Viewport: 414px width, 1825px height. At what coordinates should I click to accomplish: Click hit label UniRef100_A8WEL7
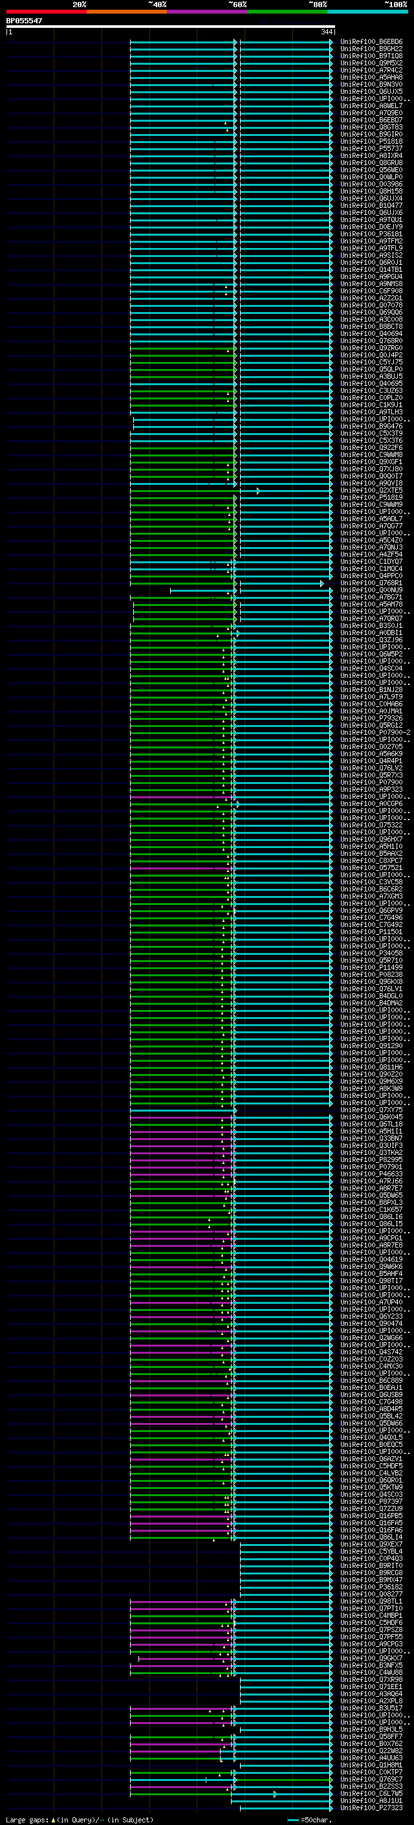pos(371,106)
